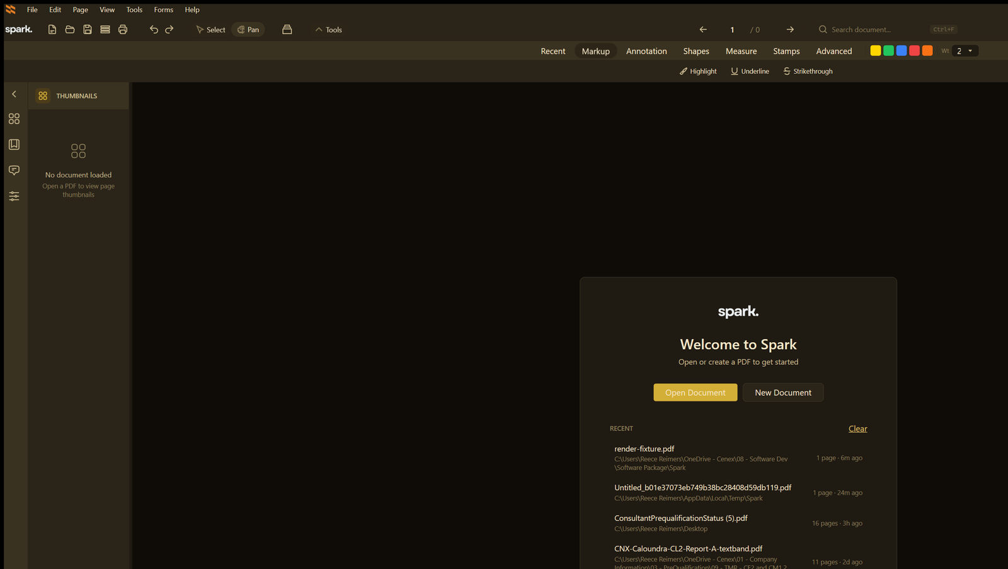
Task: Open the Page menu
Action: point(80,9)
